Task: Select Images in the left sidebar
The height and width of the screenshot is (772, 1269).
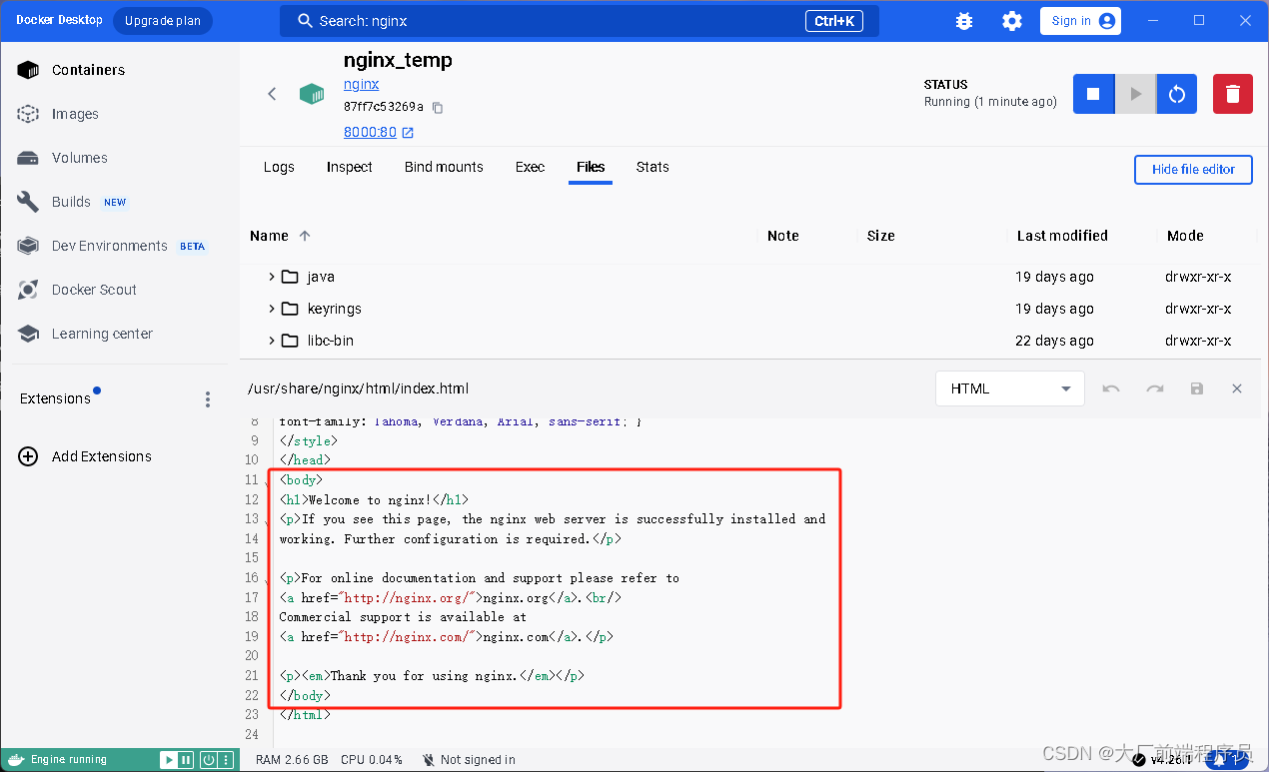Action: (77, 113)
